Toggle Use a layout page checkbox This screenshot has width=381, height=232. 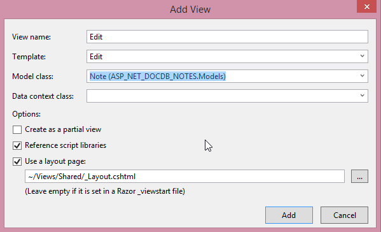point(17,162)
